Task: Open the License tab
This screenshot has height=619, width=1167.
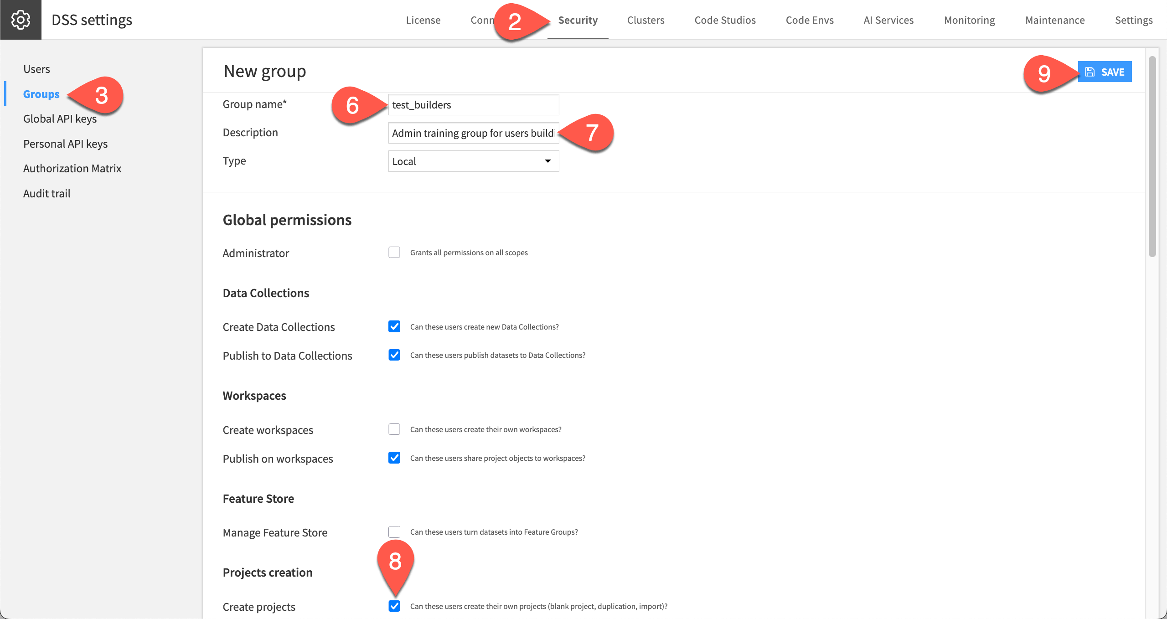Action: click(x=423, y=20)
